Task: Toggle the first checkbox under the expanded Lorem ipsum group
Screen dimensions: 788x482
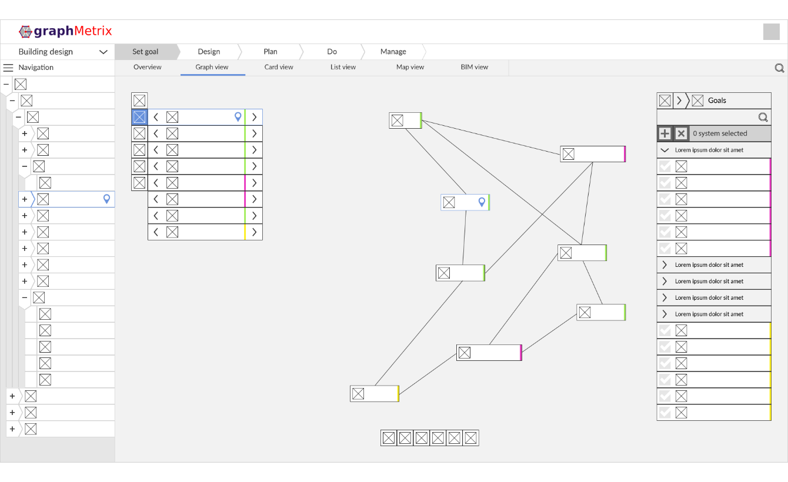Action: (665, 166)
